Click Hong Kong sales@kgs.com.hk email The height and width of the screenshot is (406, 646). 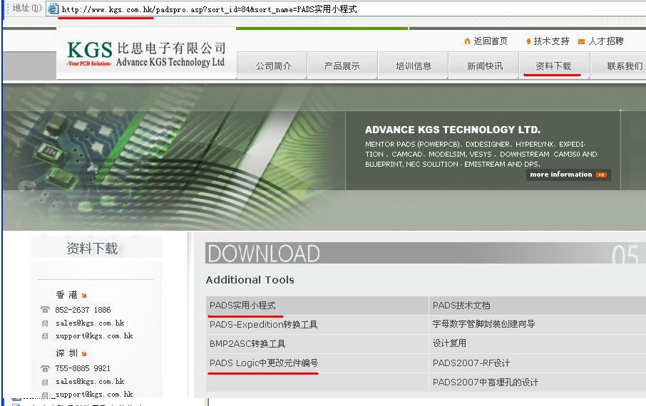[90, 323]
